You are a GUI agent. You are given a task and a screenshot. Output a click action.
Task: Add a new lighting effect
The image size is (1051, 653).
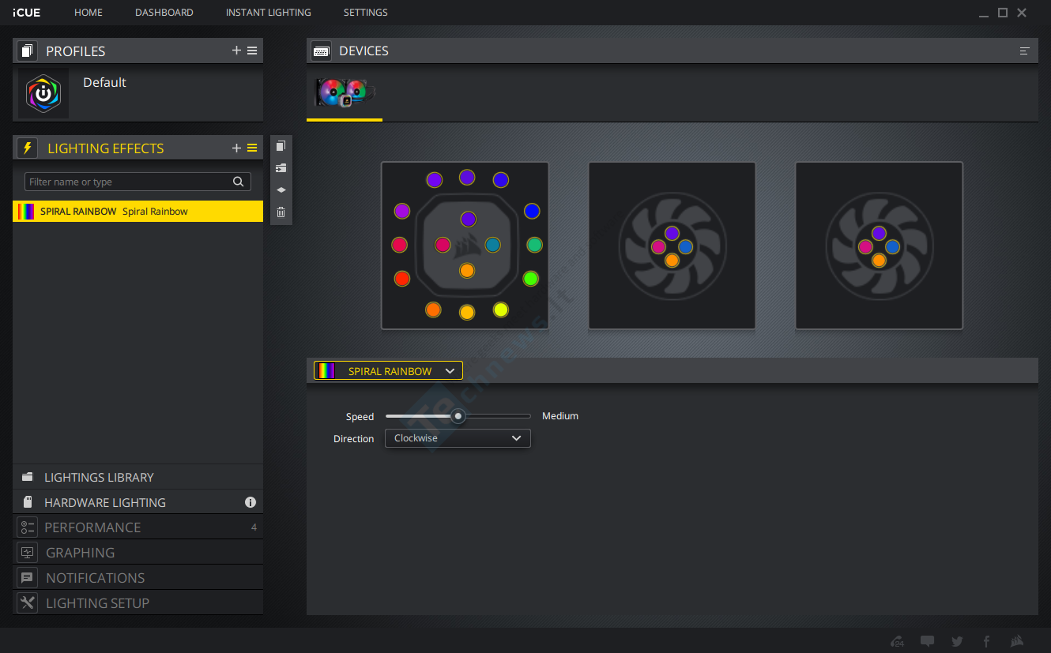pos(236,148)
